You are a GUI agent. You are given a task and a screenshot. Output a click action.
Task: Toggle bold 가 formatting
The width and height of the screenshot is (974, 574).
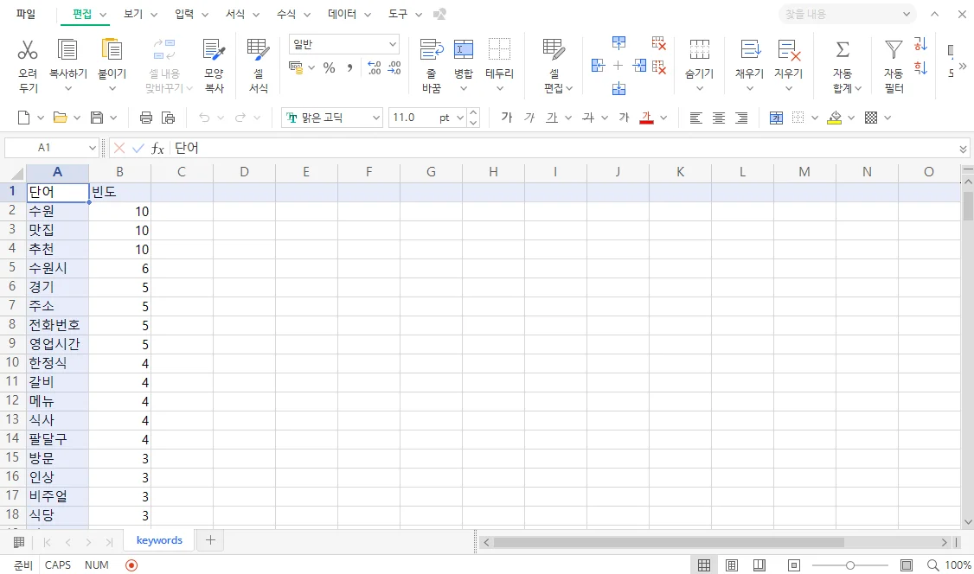[507, 118]
